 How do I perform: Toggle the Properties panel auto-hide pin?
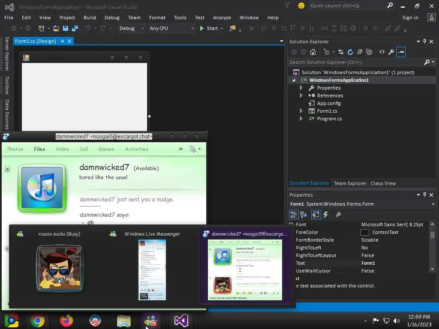pos(425,195)
